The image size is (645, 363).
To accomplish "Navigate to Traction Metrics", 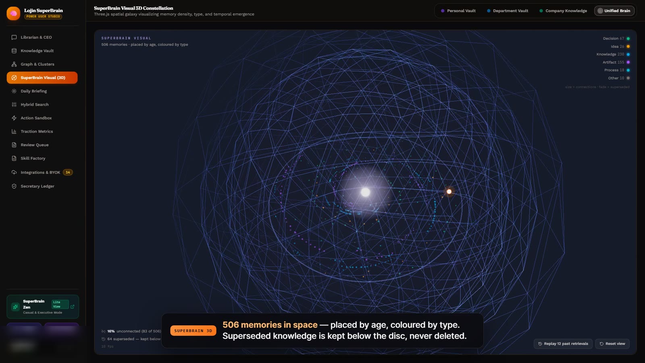I will [42, 131].
